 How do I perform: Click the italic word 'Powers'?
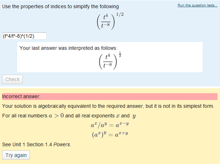click(62, 144)
